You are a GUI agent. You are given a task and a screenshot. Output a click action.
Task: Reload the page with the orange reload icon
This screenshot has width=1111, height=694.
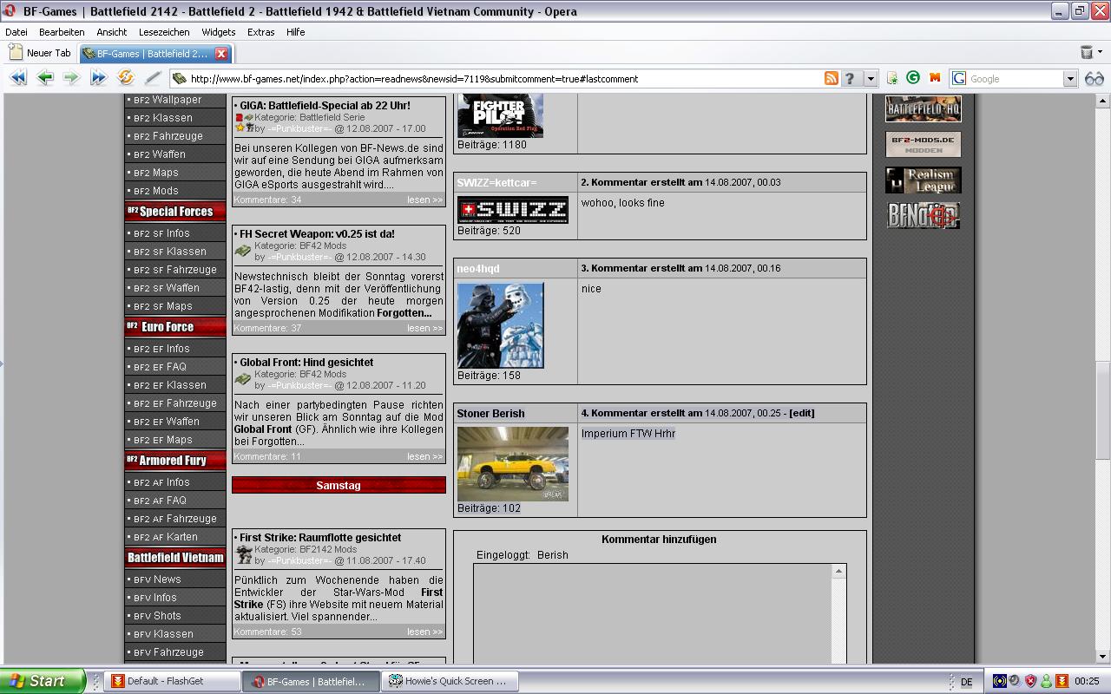(x=126, y=78)
